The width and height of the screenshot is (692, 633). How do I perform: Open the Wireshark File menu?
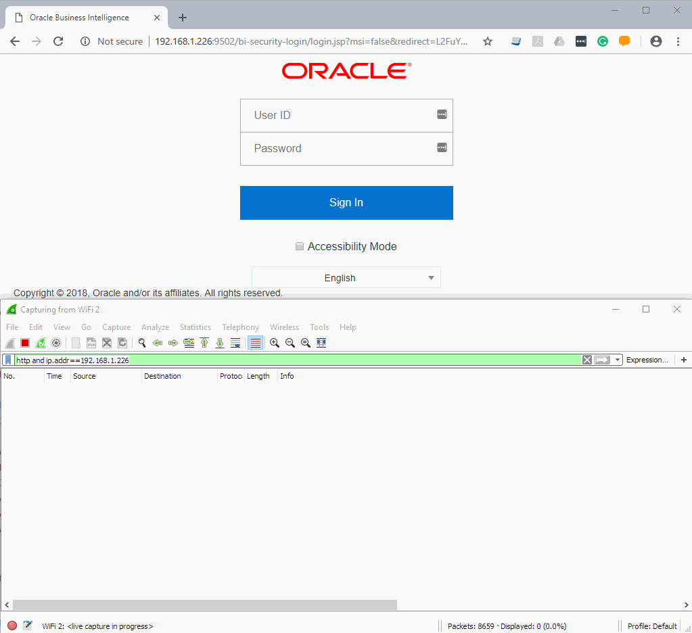pos(12,327)
